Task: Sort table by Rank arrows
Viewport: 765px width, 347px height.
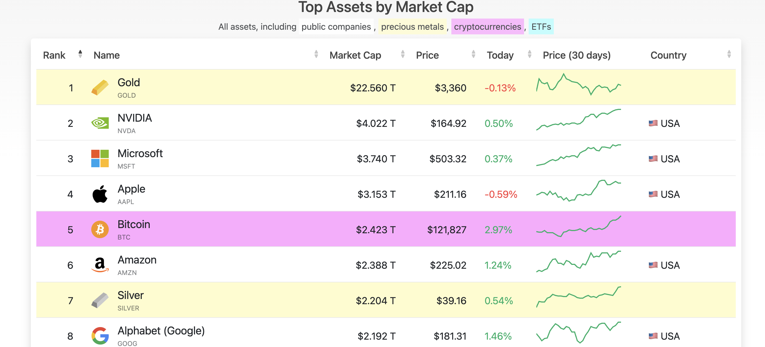Action: tap(80, 54)
